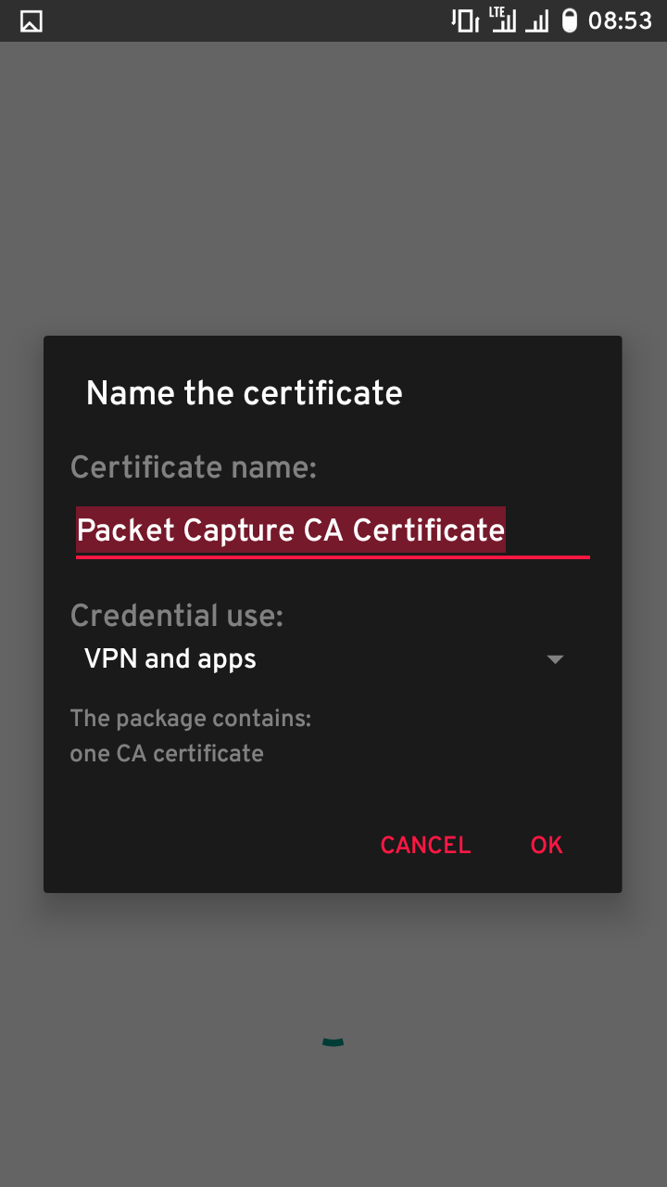Tap the red underline beneath the certificate name
667x1187 pixels.
(333, 557)
